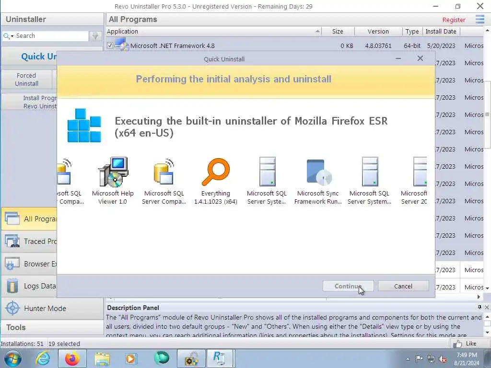
Task: Open Traced Programs sidebar icon
Action: [12, 241]
